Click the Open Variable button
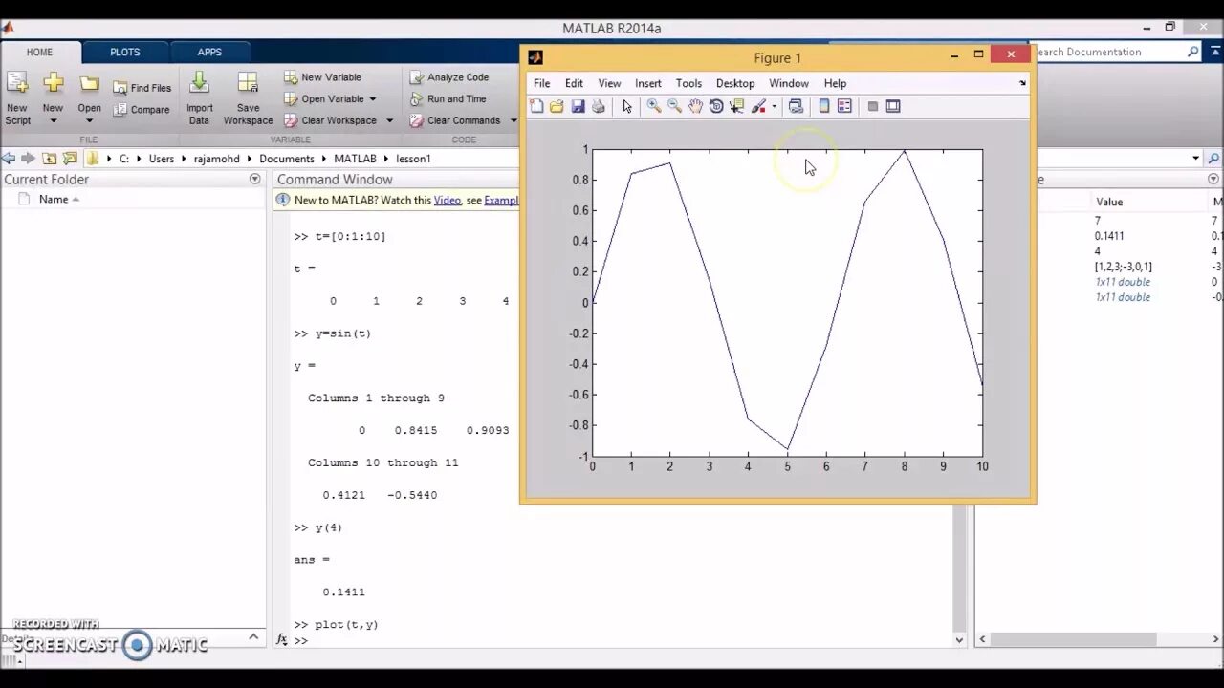Screen dimensions: 1224x688 click(x=323, y=99)
